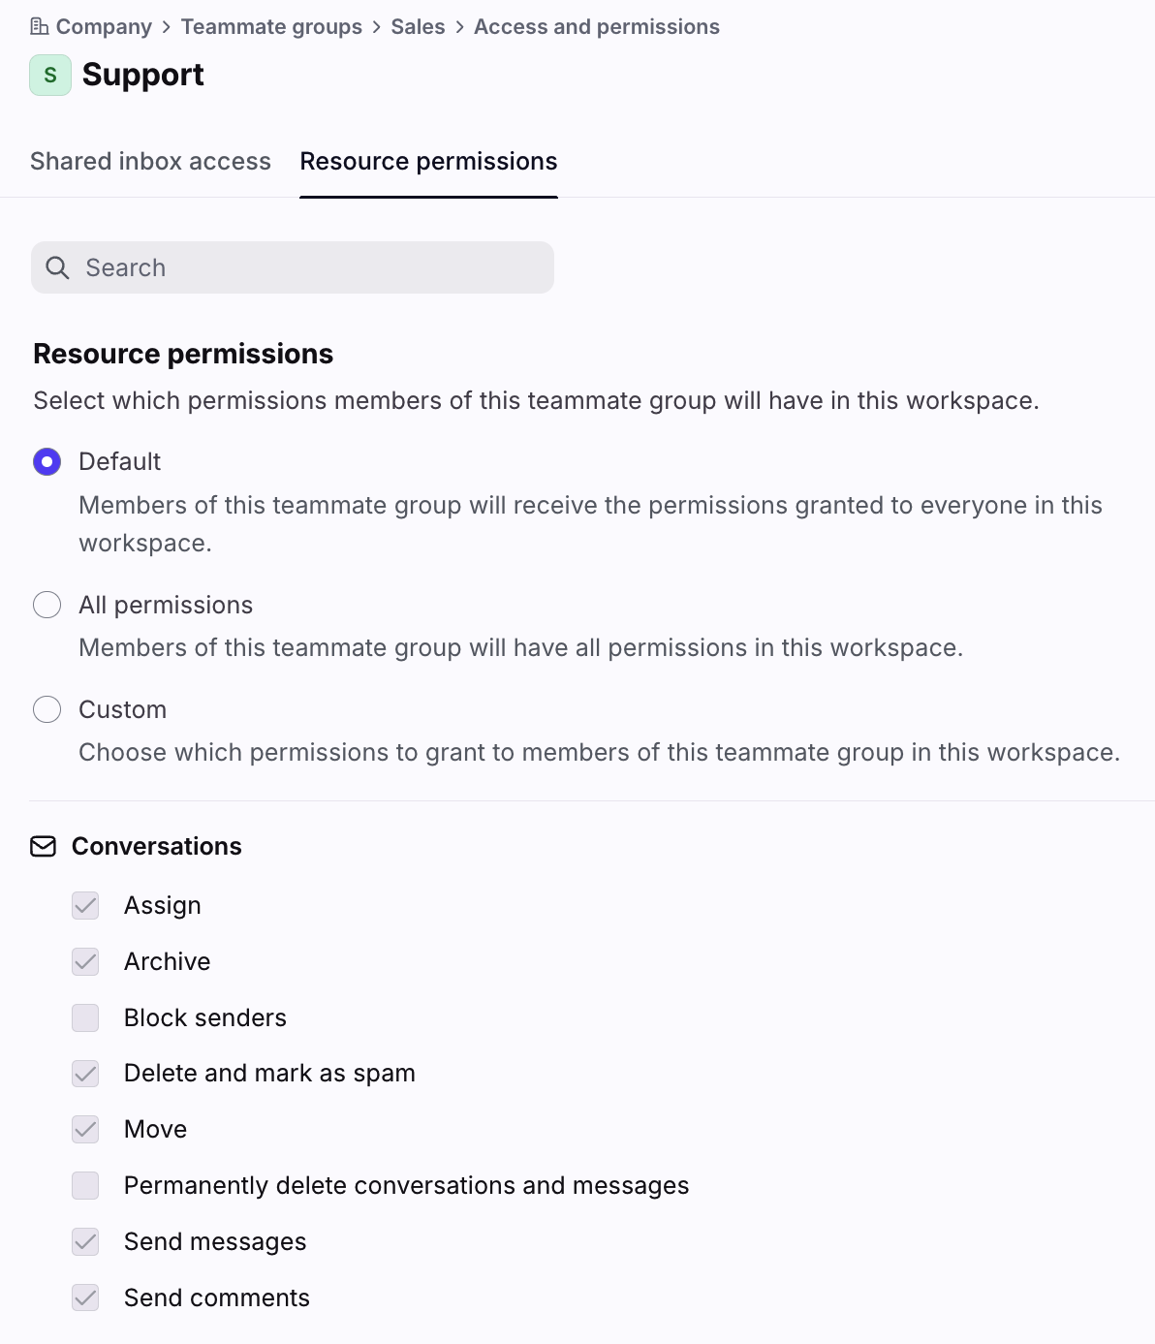Image resolution: width=1155 pixels, height=1344 pixels.
Task: Click the green Support group avatar icon
Action: coord(50,76)
